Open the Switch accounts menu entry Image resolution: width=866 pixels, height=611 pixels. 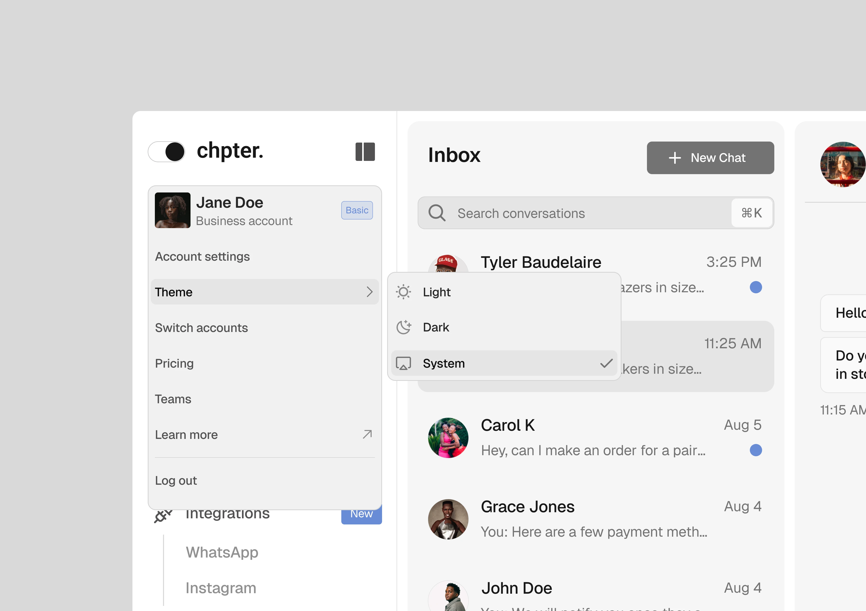[201, 328]
